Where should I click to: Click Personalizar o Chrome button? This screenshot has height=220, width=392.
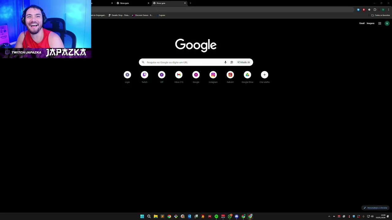click(375, 208)
